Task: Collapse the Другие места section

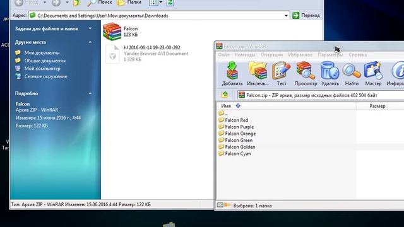Action: 90,42
